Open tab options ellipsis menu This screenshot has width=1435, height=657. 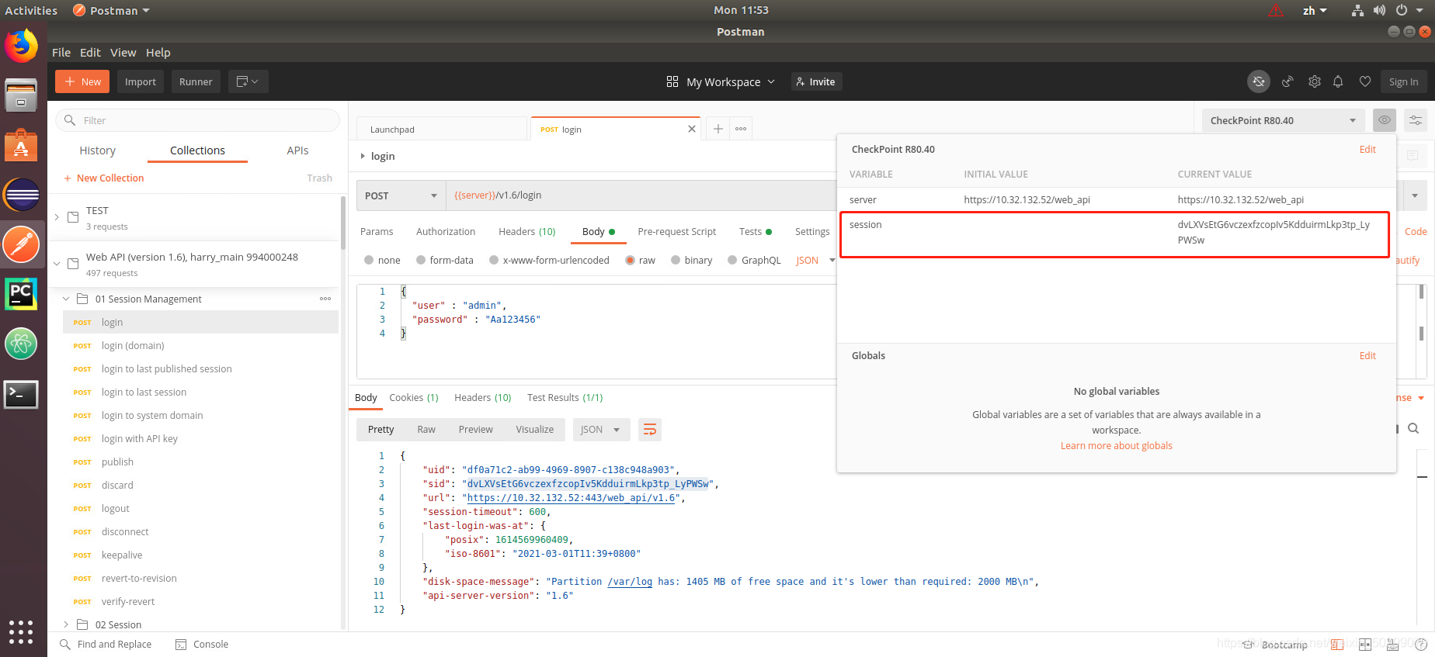[x=741, y=129]
